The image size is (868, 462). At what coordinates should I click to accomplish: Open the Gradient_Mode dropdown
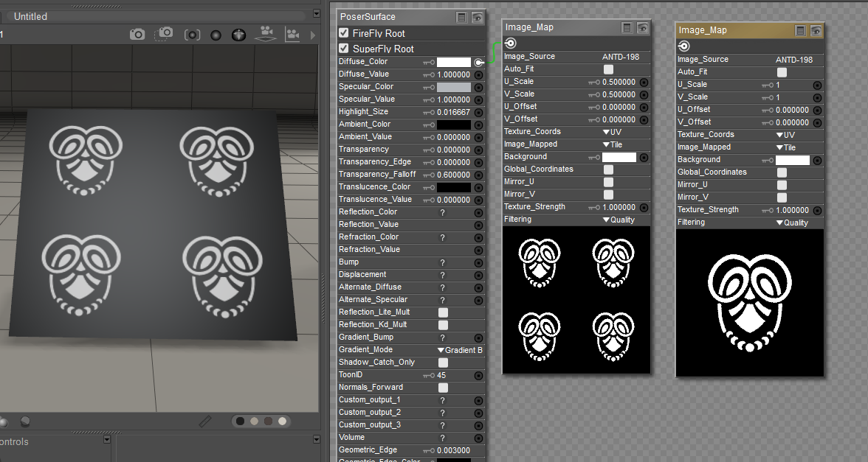point(459,350)
